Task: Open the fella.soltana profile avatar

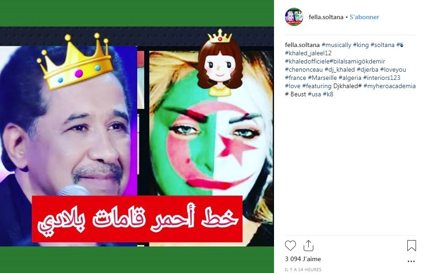Action: (294, 17)
